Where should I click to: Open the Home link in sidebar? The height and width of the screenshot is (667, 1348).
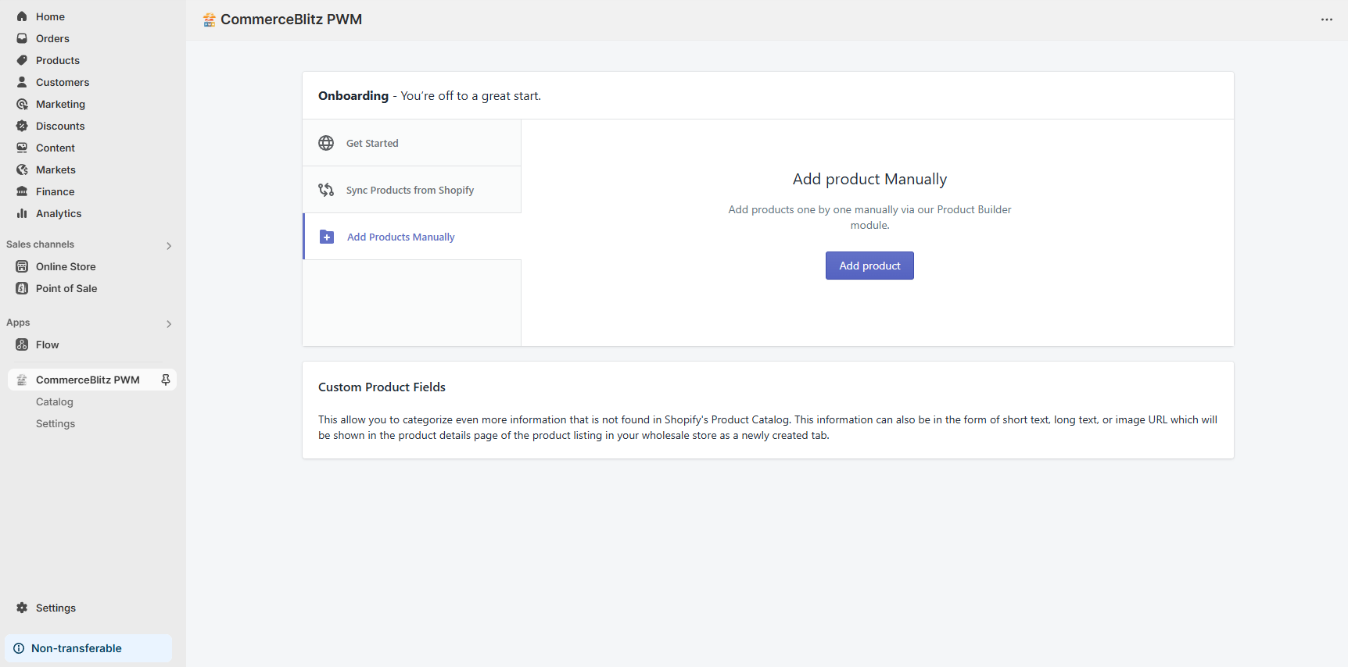(50, 16)
